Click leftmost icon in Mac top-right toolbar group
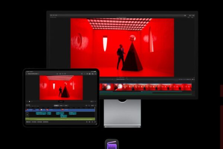 tap(185, 16)
